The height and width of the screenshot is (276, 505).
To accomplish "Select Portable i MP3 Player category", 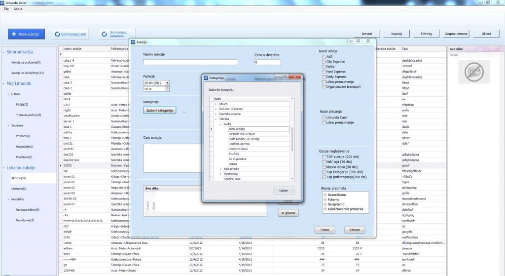I will pyautogui.click(x=242, y=134).
